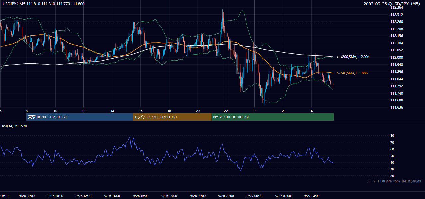Image resolution: width=425 pixels, height=199 pixels.
Task: Click the 9/26 20:00 date axis label
Action: [x=198, y=196]
